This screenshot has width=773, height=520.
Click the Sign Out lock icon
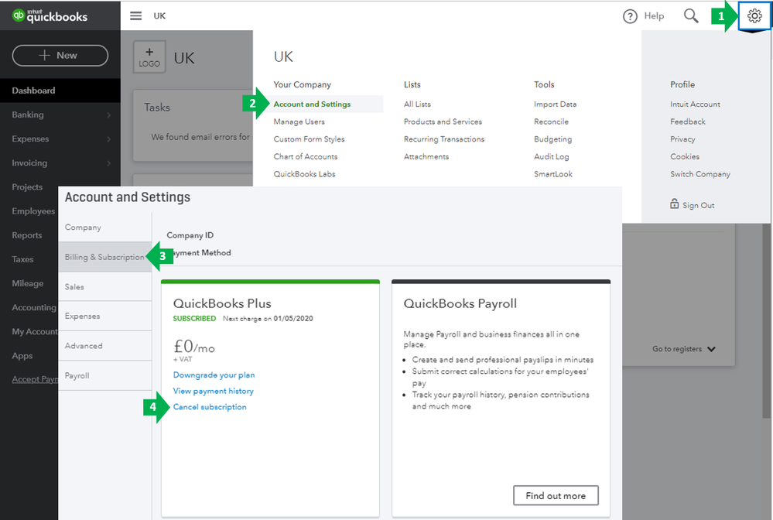[x=674, y=204]
